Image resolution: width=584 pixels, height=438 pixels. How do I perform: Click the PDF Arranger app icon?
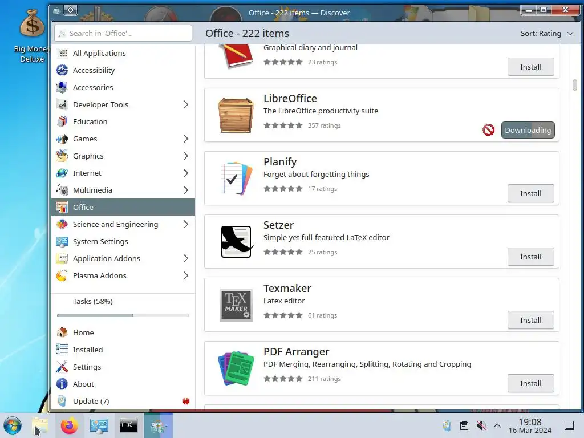point(236,368)
